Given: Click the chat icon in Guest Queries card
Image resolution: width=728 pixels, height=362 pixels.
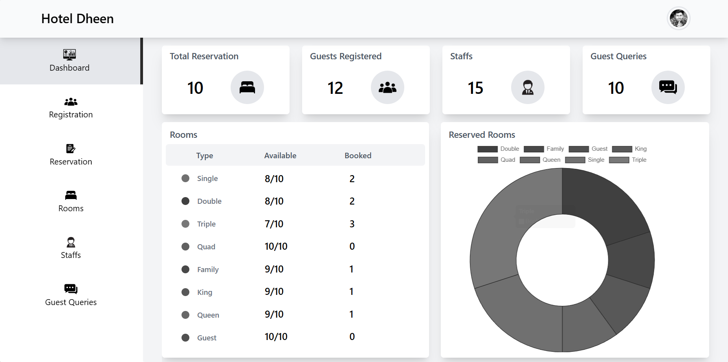Looking at the screenshot, I should (668, 87).
